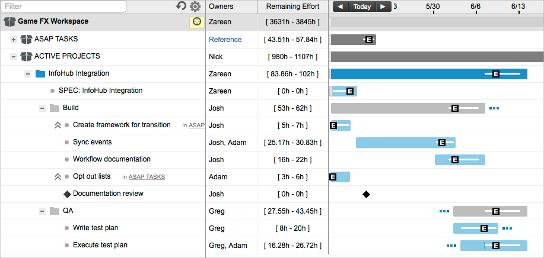Jump to Today in the schedule
Image resolution: width=544 pixels, height=258 pixels.
[362, 7]
